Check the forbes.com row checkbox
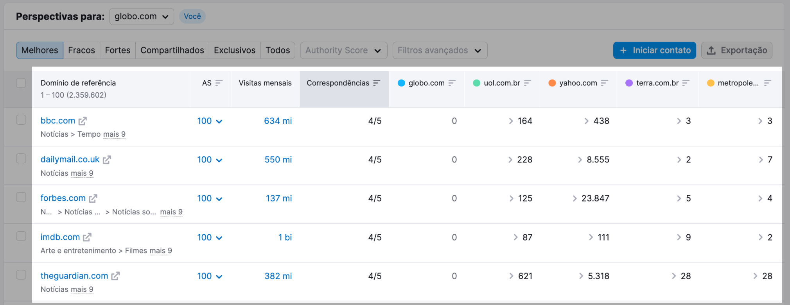The image size is (790, 305). click(x=21, y=197)
